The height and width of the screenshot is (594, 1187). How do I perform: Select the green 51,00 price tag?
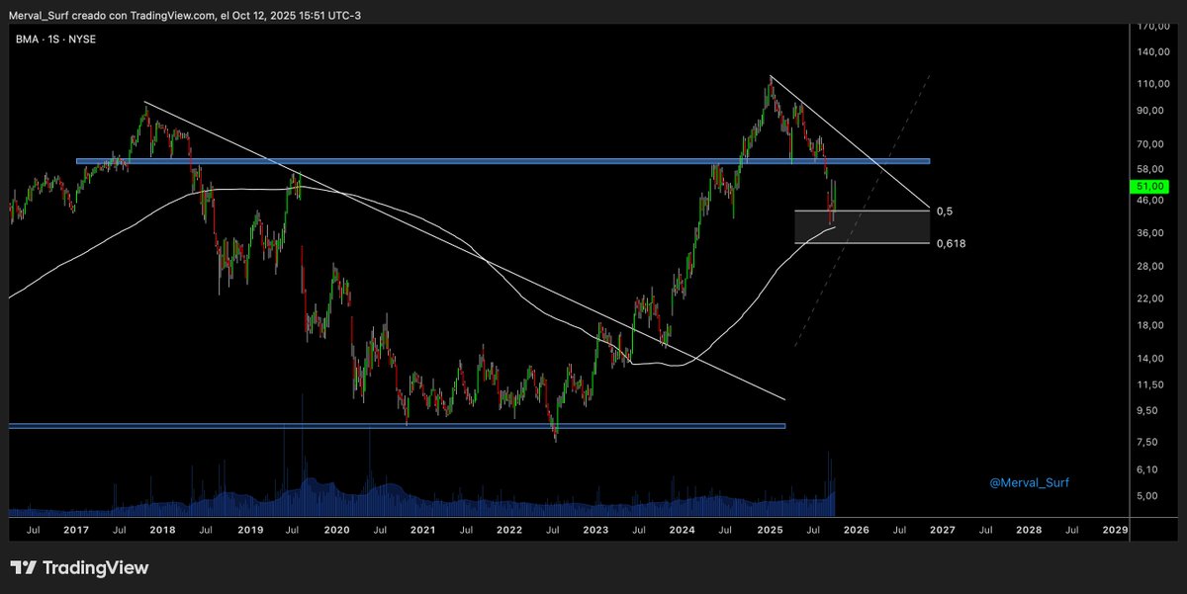[x=1147, y=185]
